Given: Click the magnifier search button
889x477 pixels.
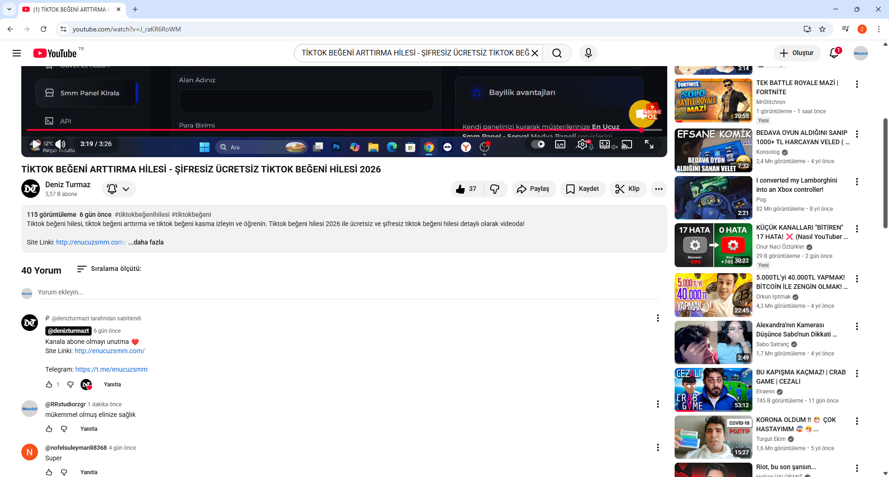Looking at the screenshot, I should 557,53.
